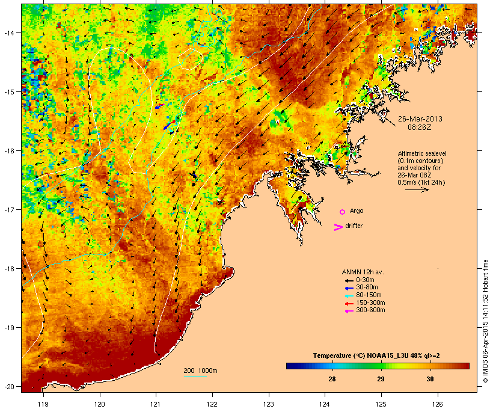Click the longitude axis label 122
493x409 pixels.
(x=212, y=404)
